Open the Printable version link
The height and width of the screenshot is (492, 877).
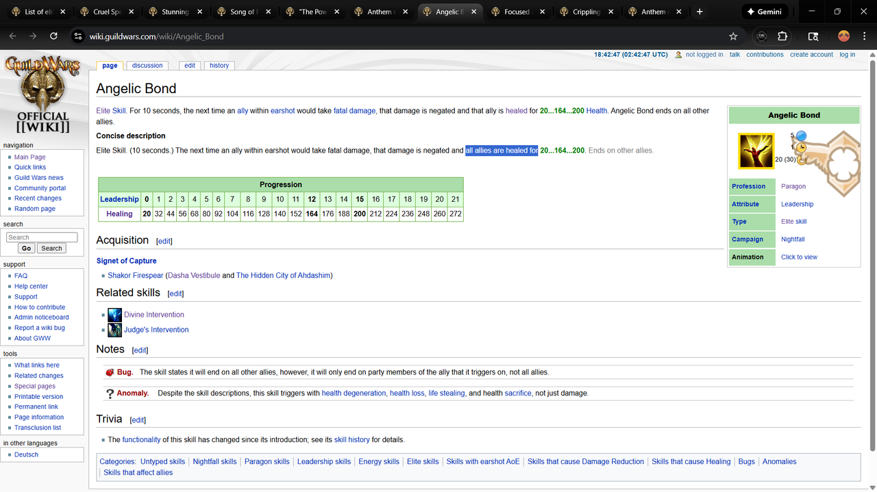38,396
